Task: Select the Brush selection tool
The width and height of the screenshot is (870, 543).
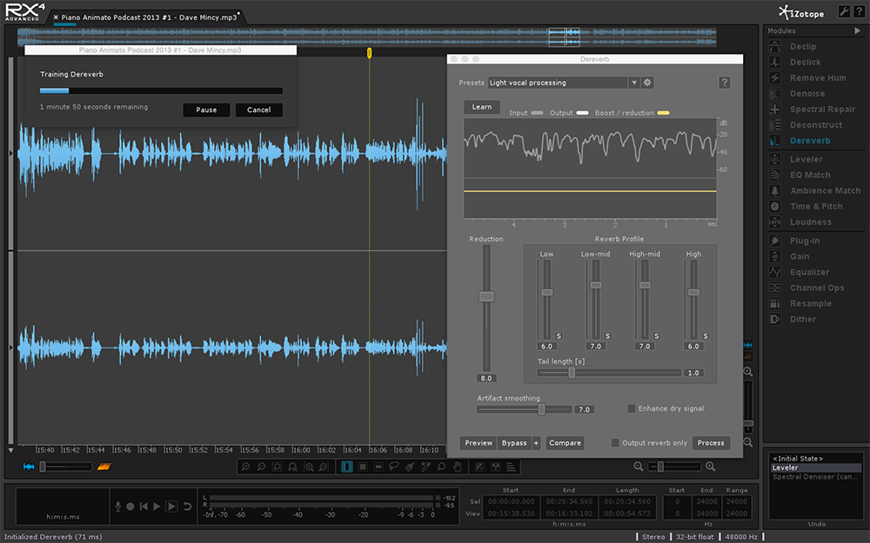Action: coord(410,467)
